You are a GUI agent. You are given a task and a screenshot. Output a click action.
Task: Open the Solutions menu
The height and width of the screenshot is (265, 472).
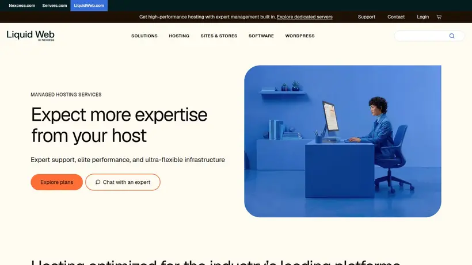click(144, 36)
